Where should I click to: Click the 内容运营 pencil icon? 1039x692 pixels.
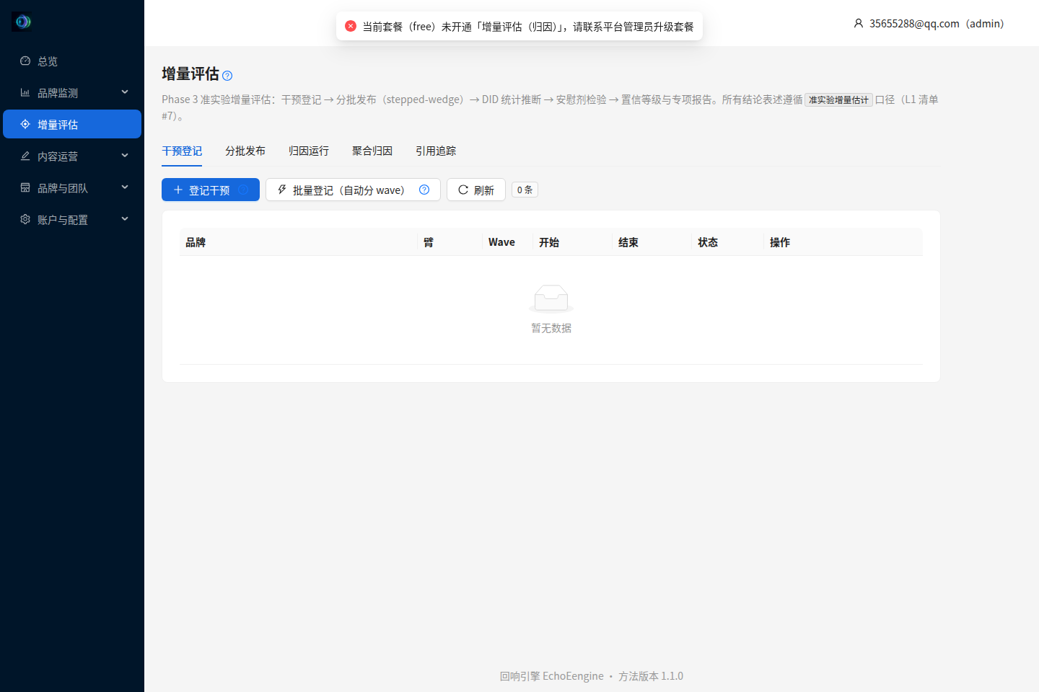tap(25, 156)
